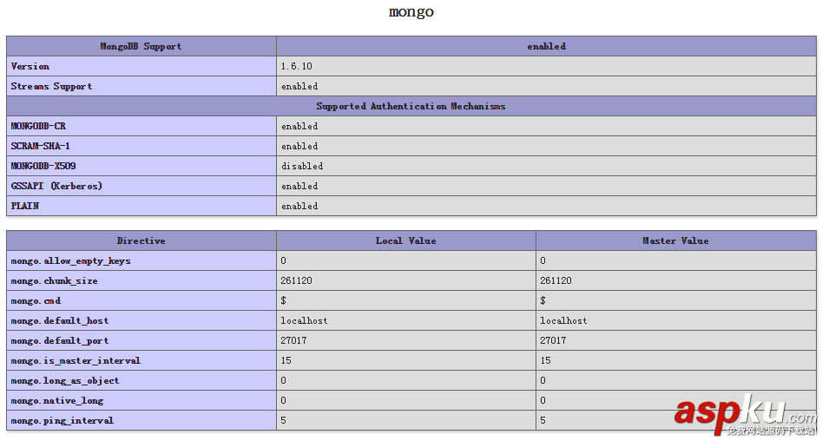
Task: Click the 'disabled' value for MONGODB-X509
Action: (302, 166)
